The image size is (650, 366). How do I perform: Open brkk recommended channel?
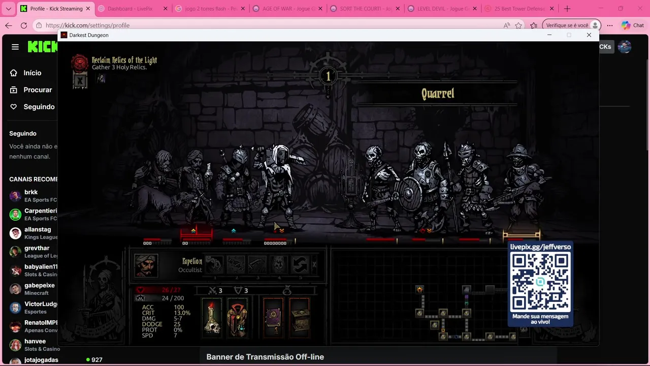tap(32, 196)
